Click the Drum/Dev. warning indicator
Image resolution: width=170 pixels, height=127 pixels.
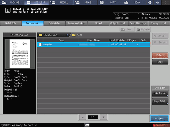coord(161,125)
